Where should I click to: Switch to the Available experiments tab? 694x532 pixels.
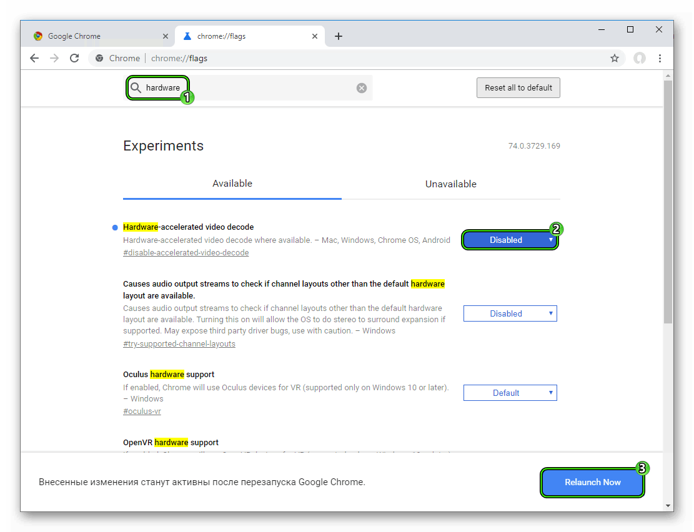pos(232,184)
